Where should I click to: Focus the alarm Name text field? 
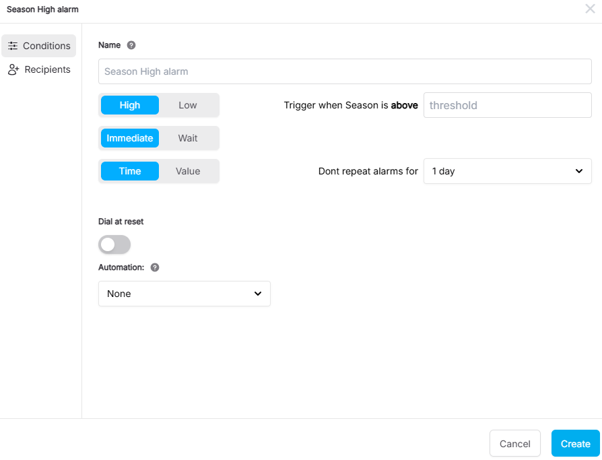coord(345,71)
